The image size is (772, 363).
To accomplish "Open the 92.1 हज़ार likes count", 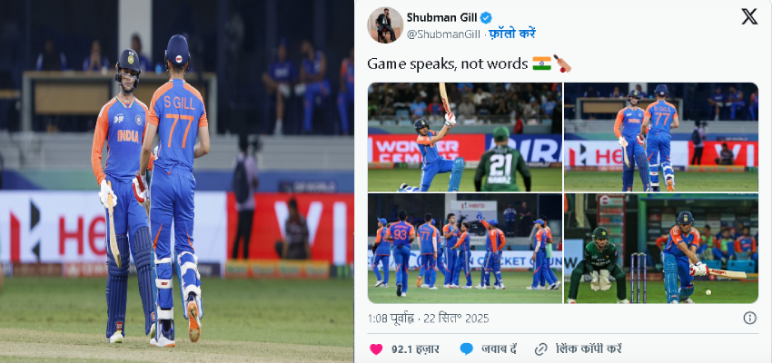I will (x=415, y=349).
